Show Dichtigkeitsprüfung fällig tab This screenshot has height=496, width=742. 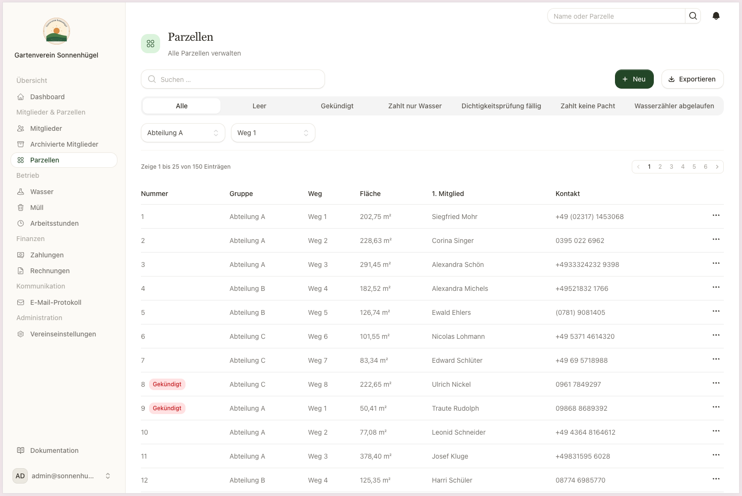501,106
